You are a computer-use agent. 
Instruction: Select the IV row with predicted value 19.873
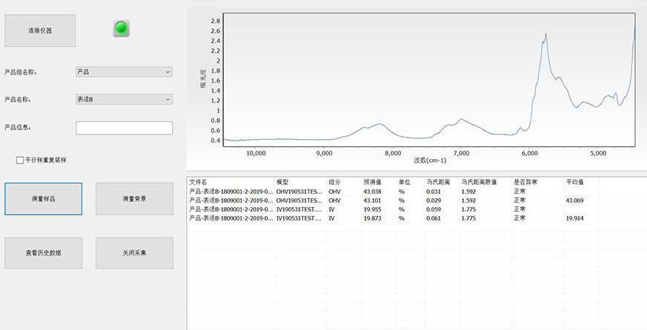pyautogui.click(x=374, y=219)
